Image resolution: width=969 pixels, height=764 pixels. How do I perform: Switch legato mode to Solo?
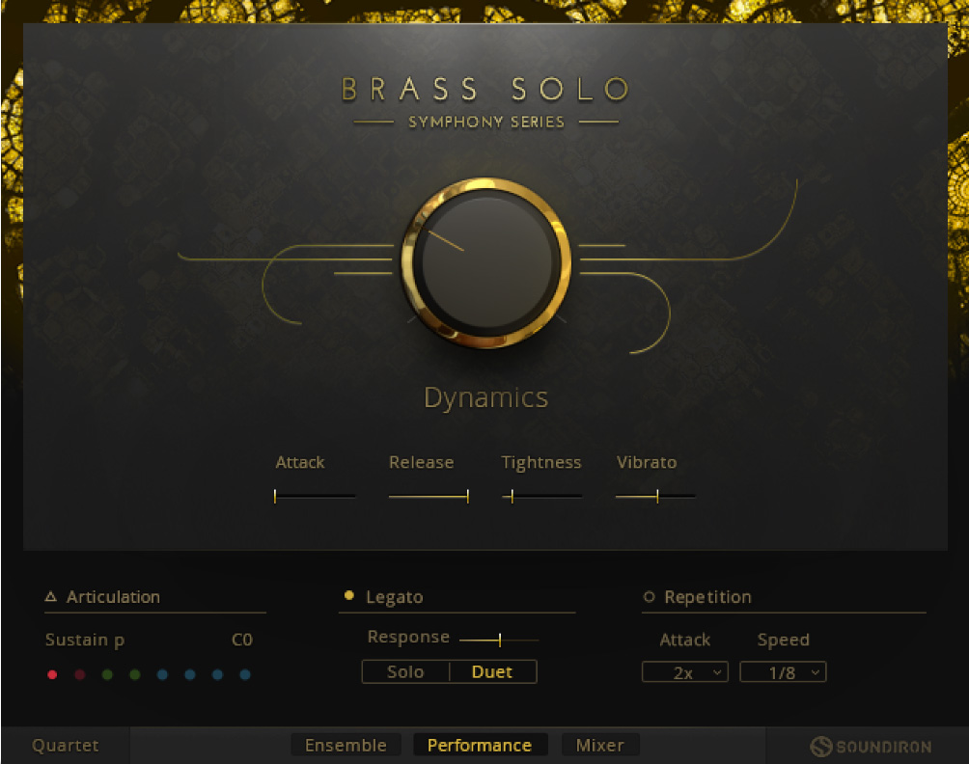[x=405, y=671]
